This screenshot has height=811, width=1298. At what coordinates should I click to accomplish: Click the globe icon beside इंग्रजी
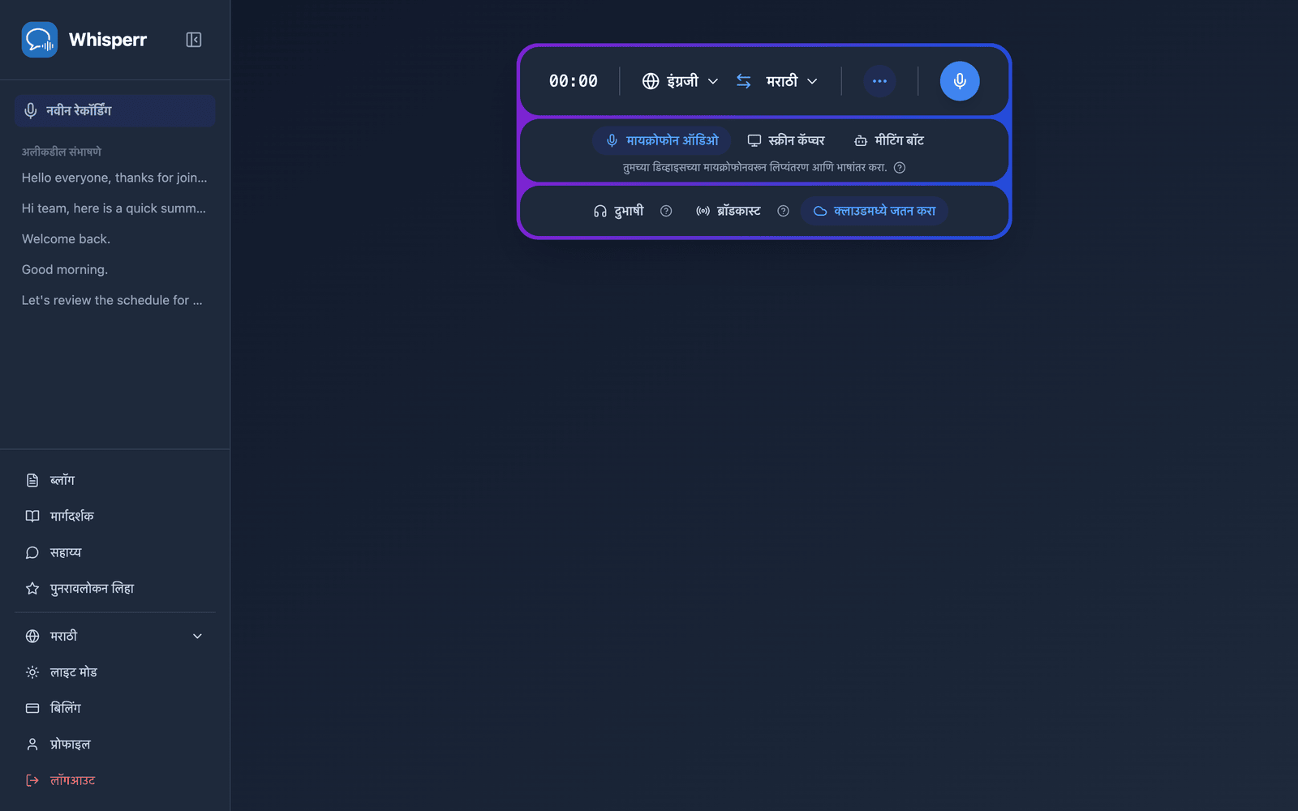pyautogui.click(x=651, y=81)
